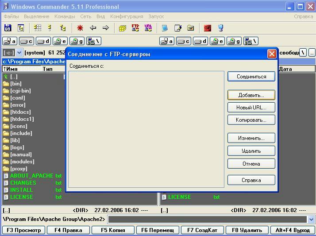Click the F5 Копия button
Screen dimensions: 316x236
(113, 230)
